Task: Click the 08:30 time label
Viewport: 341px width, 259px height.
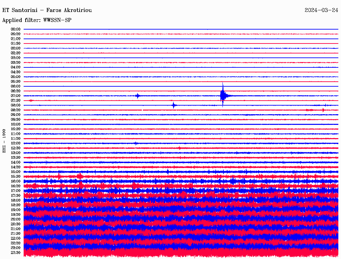Action: point(15,110)
